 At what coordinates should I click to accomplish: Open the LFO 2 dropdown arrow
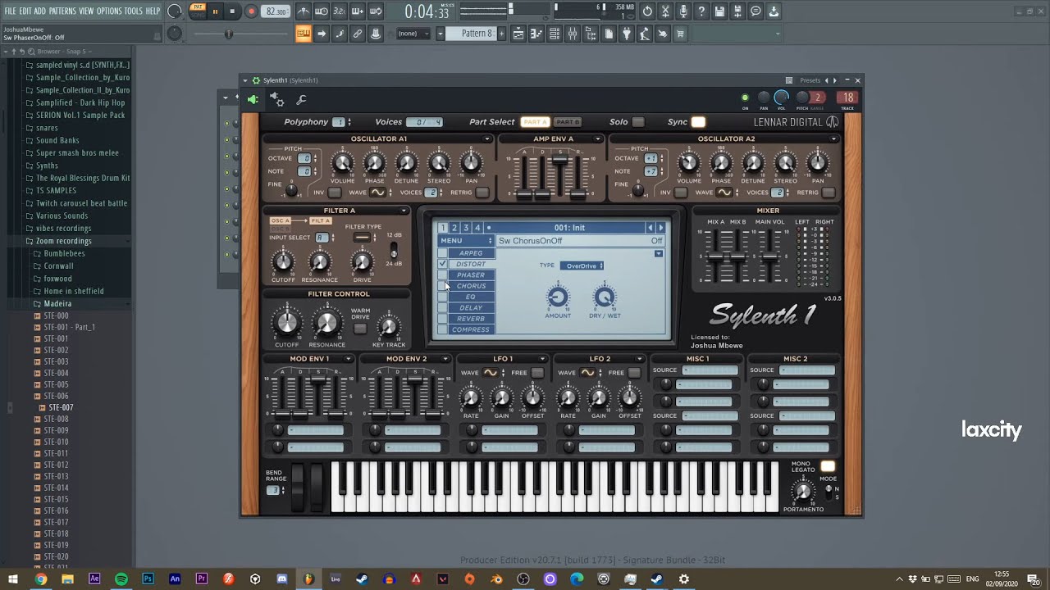[639, 359]
